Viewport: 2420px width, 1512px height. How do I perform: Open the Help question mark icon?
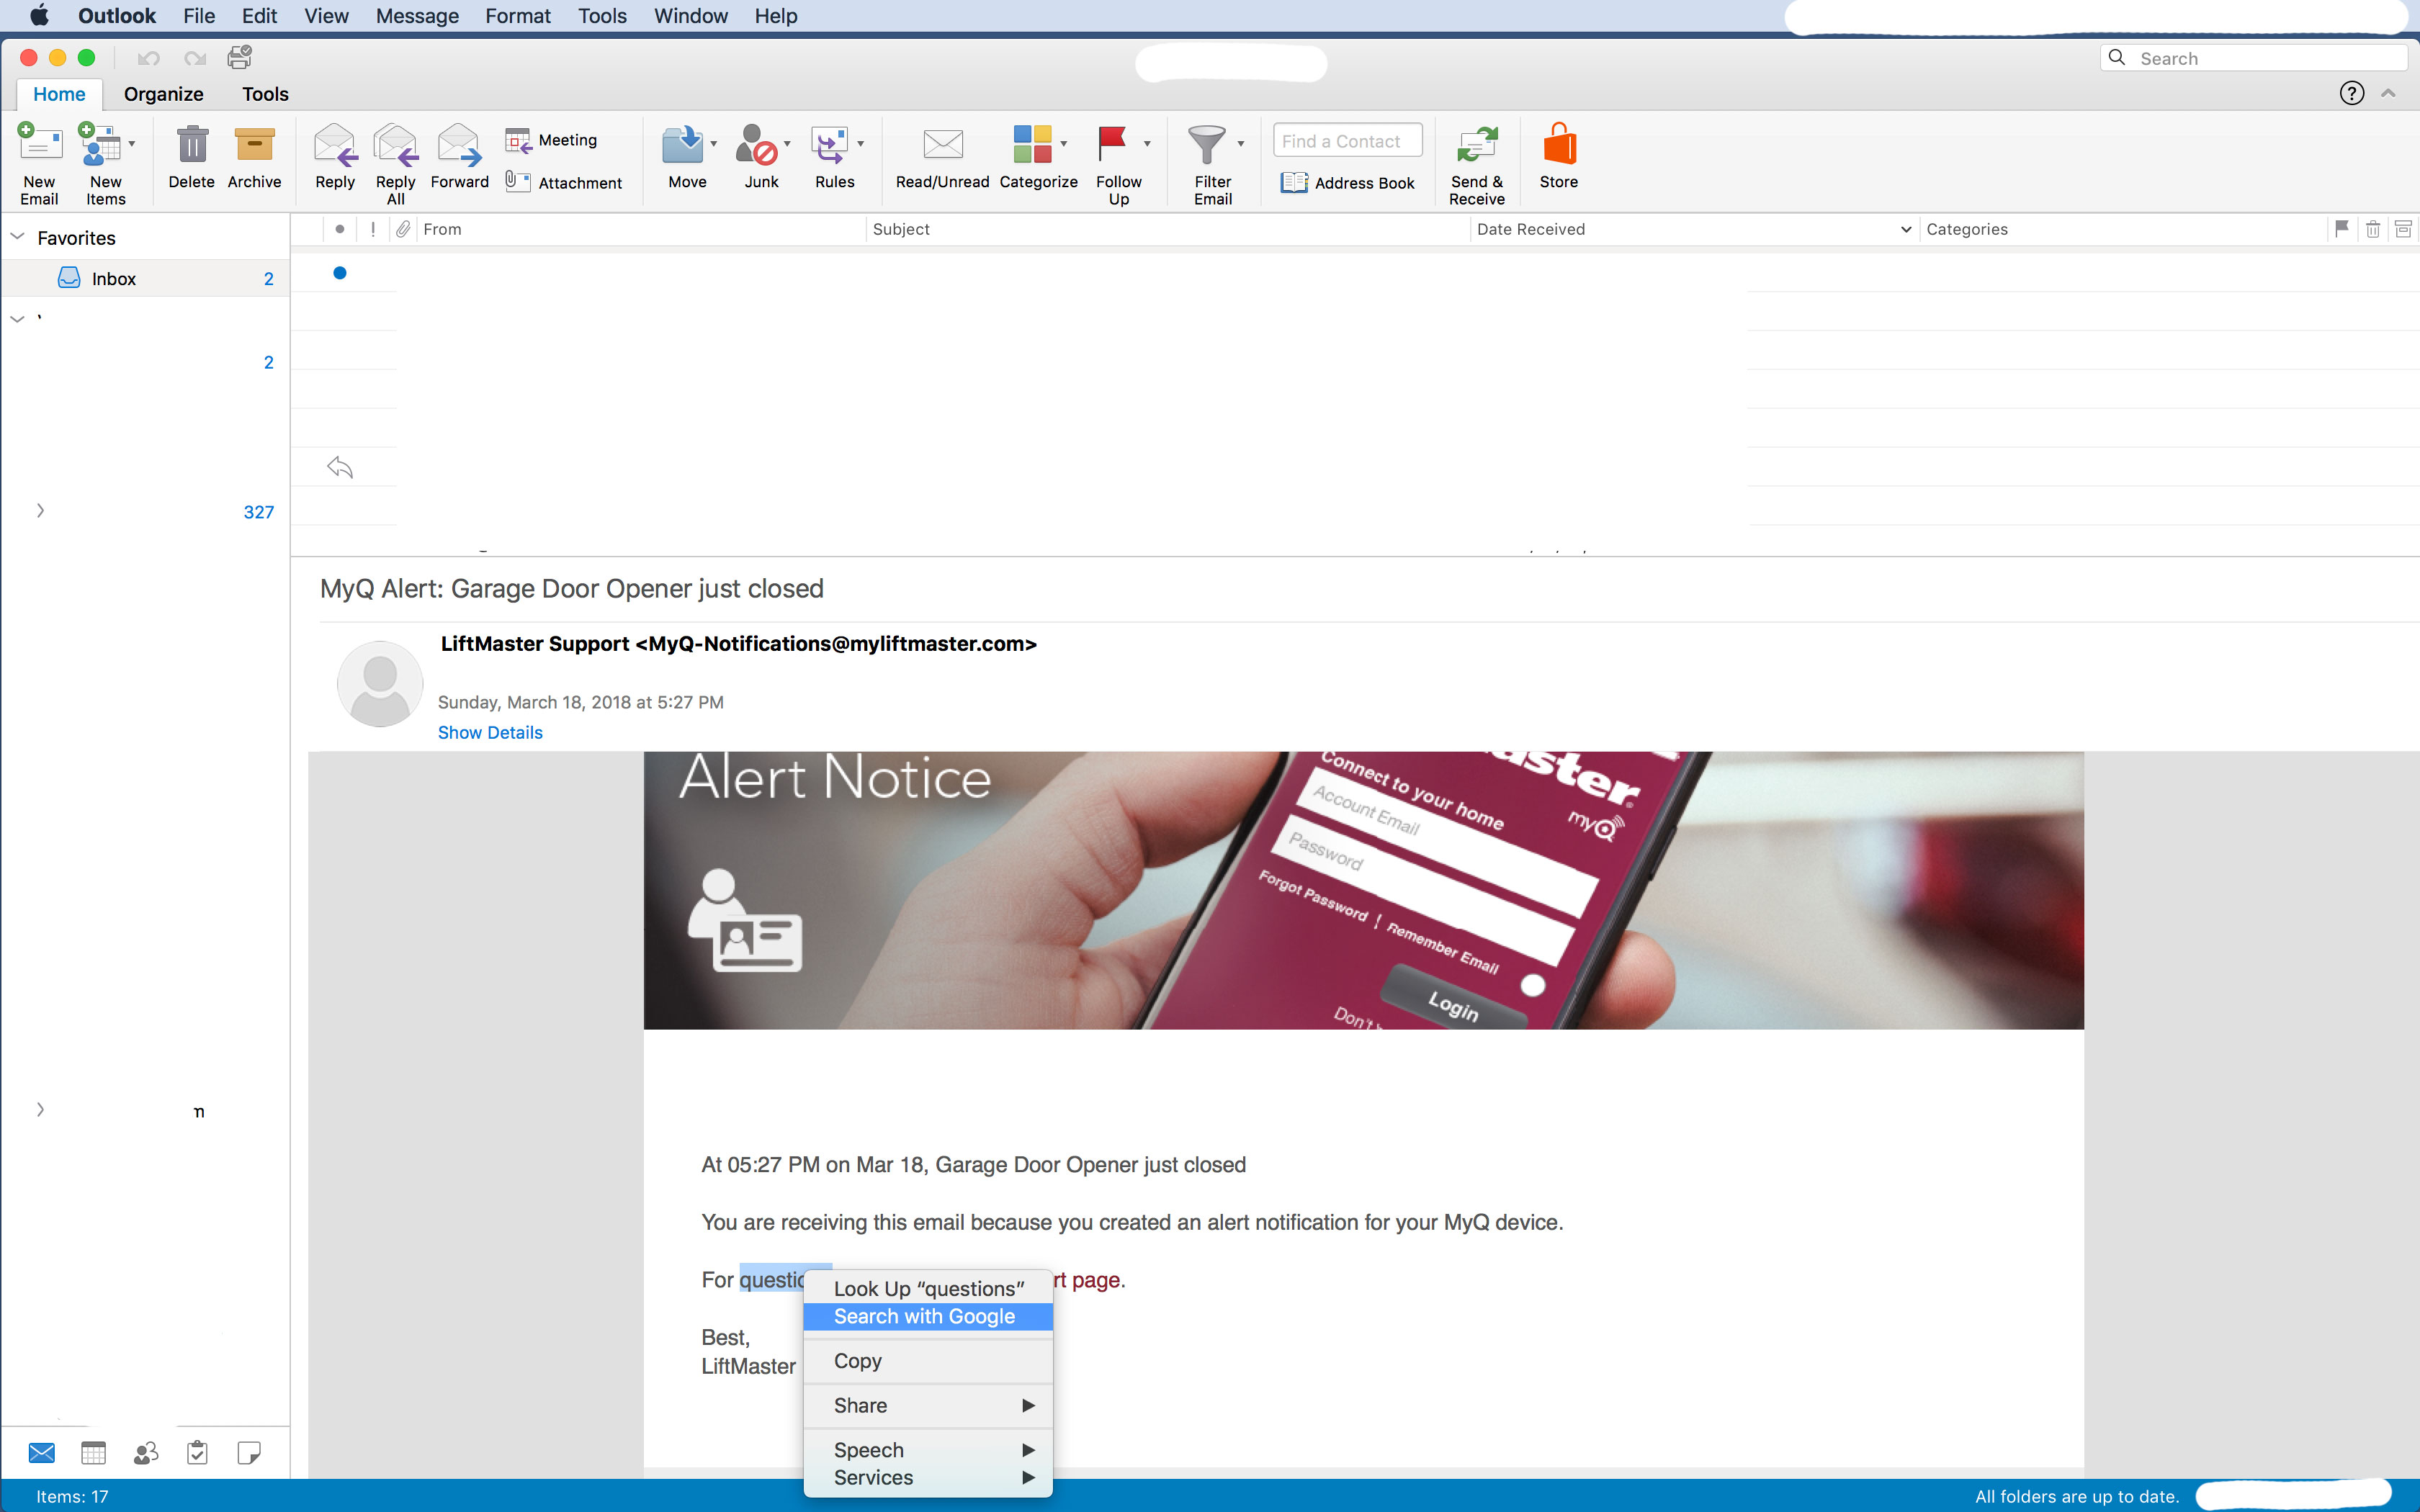click(2352, 93)
